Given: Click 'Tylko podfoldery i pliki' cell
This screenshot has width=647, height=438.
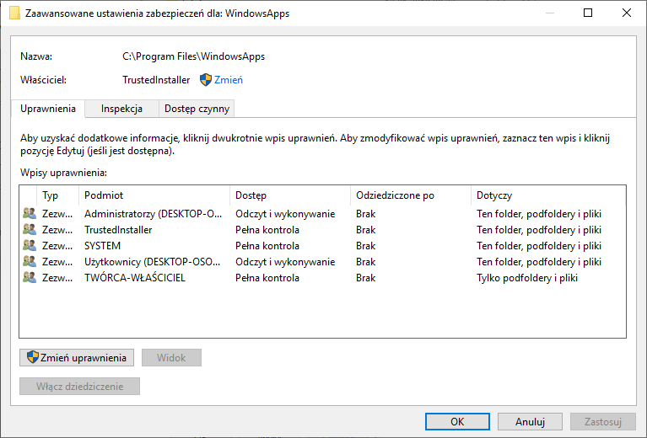Looking at the screenshot, I should 527,278.
